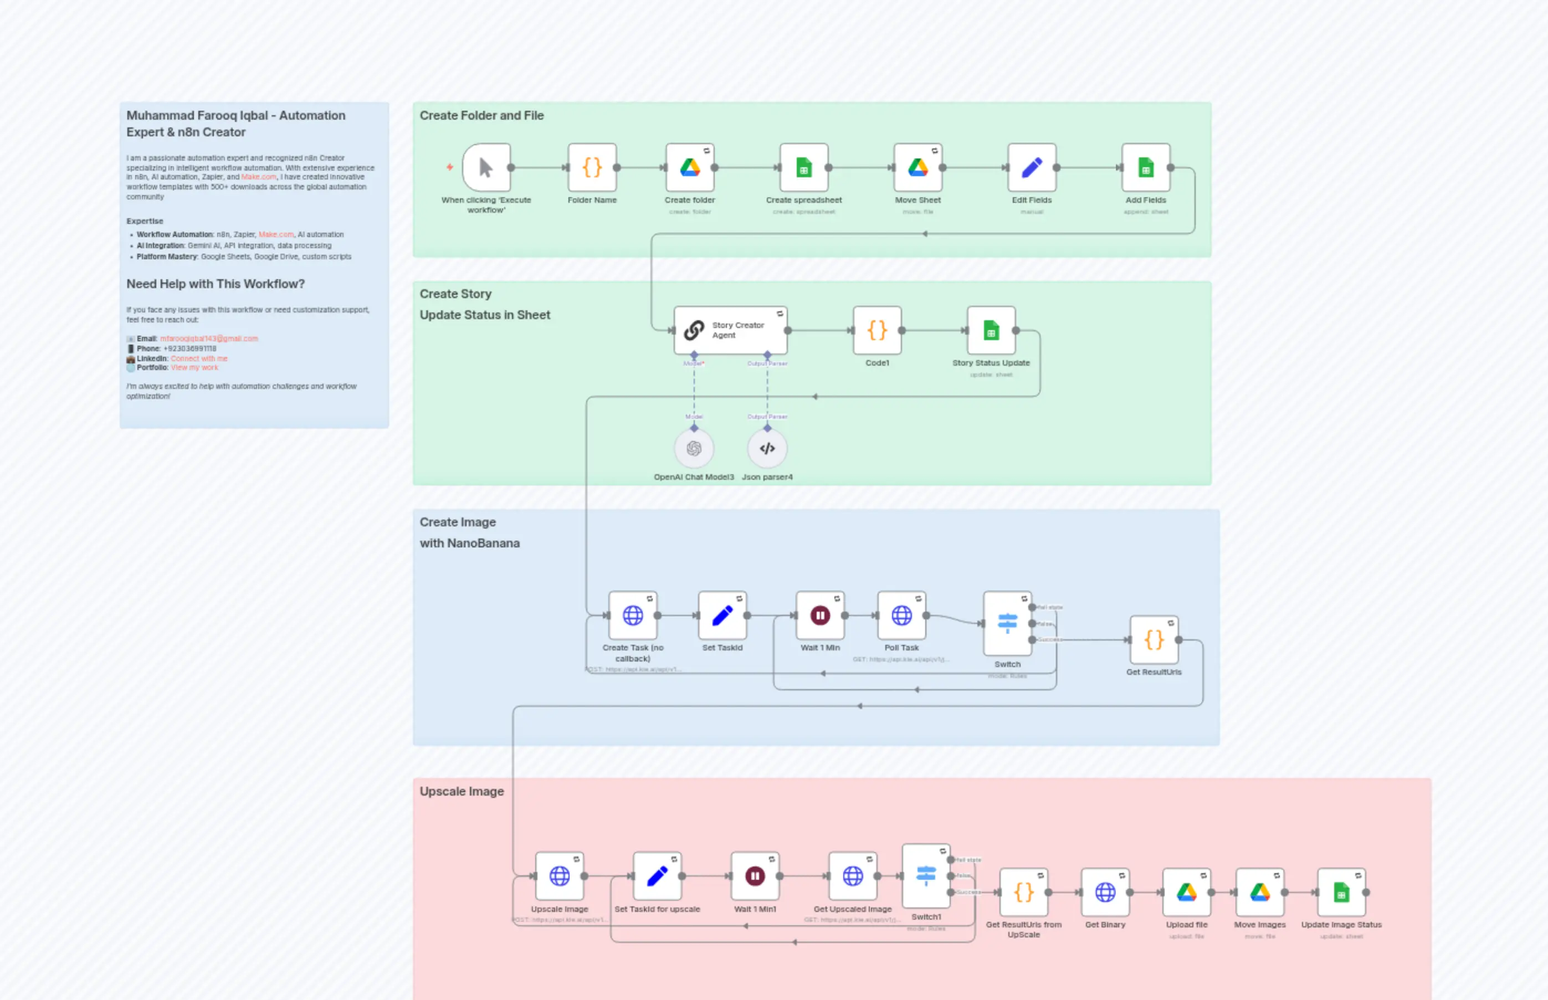Viewport: 1548px width, 1000px height.
Task: Click the Move Sheet node icon
Action: pyautogui.click(x=917, y=167)
